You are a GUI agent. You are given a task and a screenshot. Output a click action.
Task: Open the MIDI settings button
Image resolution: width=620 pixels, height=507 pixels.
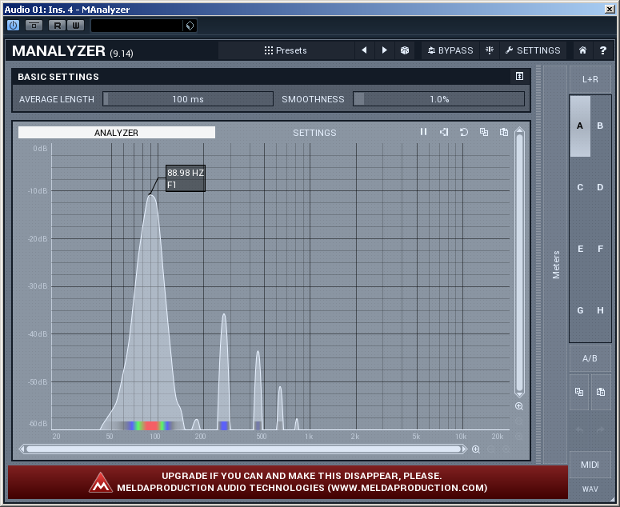[590, 465]
